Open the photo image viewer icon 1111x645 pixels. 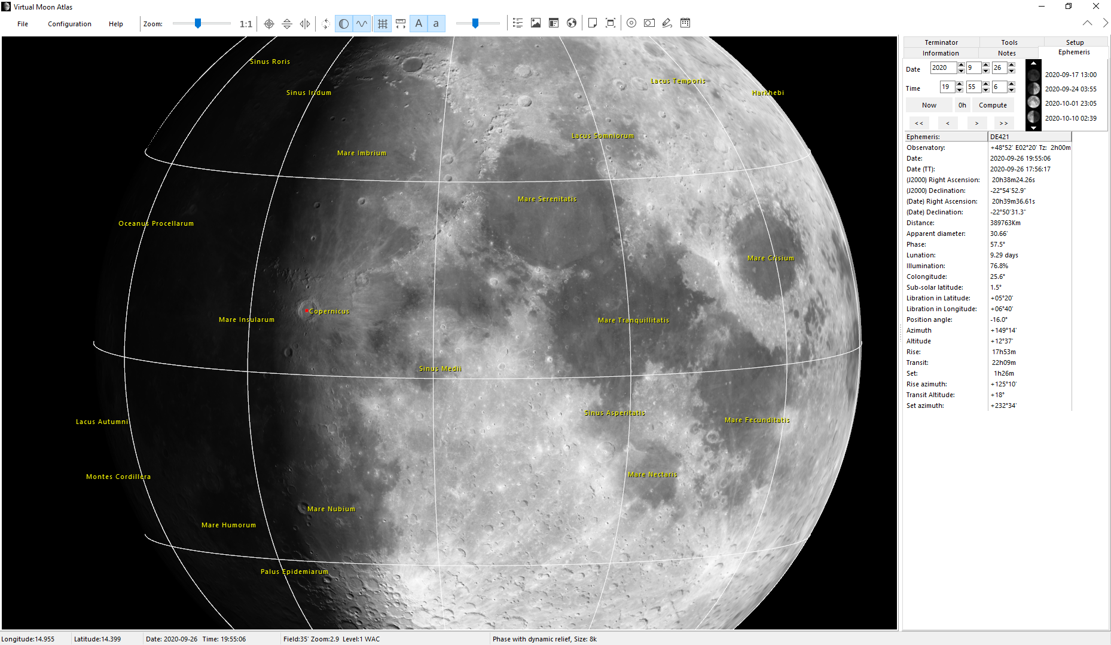pyautogui.click(x=536, y=23)
